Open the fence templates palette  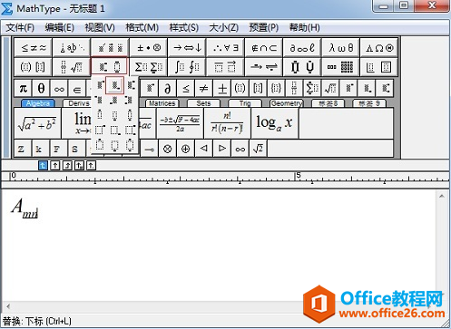tap(34, 67)
